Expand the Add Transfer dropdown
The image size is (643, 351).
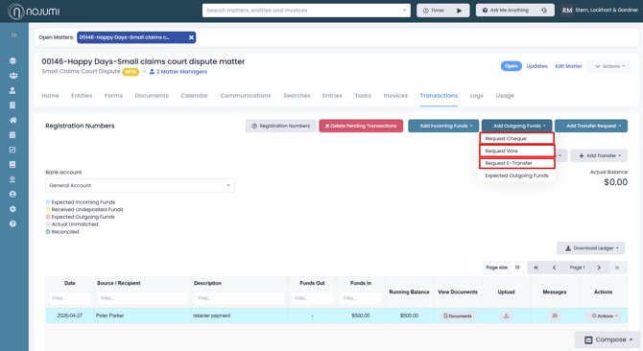[x=599, y=155]
